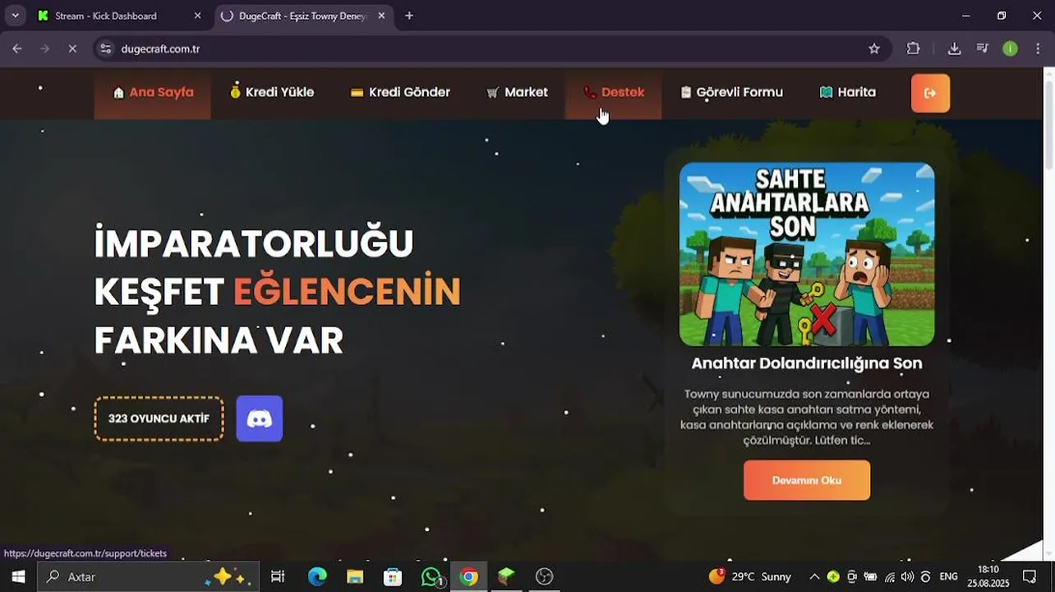This screenshot has height=592, width=1055.
Task: Launch Microsoft Edge from the taskbar
Action: (317, 577)
